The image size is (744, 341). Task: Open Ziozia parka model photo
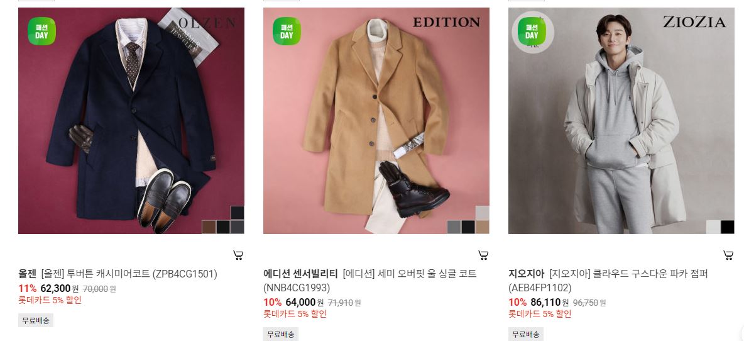pyautogui.click(x=621, y=121)
